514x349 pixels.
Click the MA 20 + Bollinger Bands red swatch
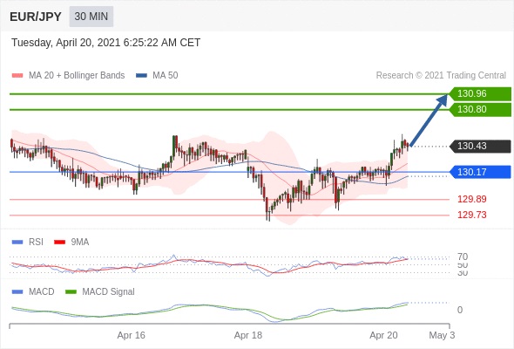pyautogui.click(x=17, y=76)
